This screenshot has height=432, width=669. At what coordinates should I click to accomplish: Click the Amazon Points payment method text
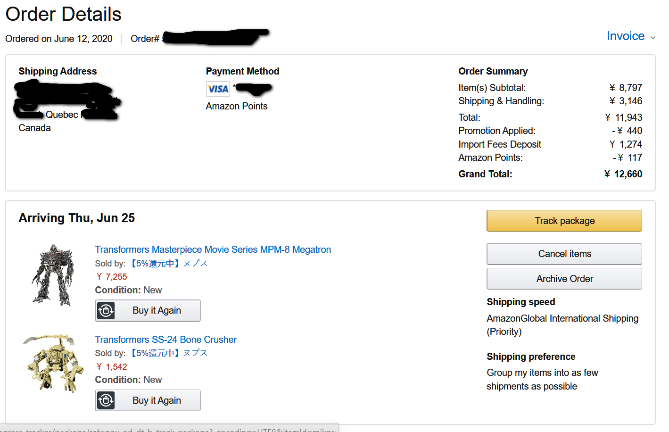point(236,106)
